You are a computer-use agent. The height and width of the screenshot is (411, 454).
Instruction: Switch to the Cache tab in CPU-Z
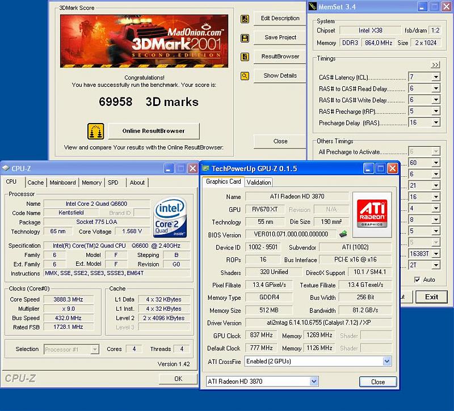point(36,183)
